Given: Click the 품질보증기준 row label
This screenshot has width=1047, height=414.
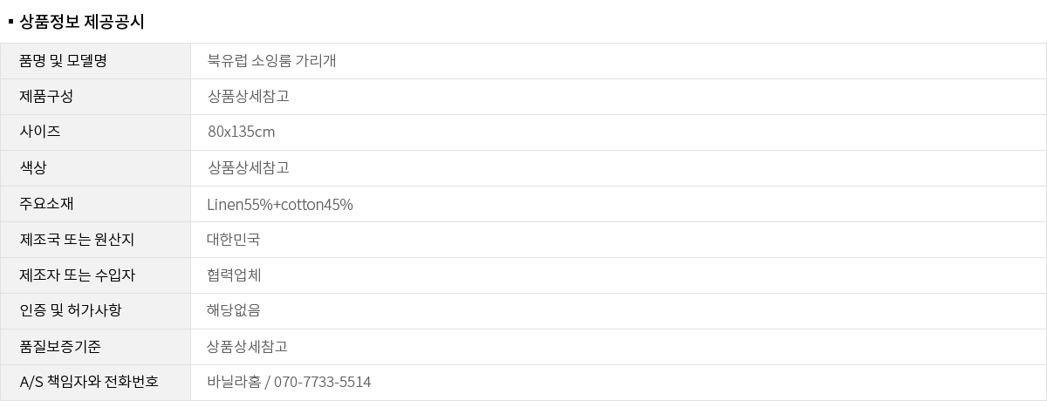Looking at the screenshot, I should [x=60, y=347].
